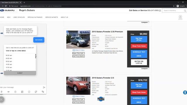Click the translate icon in chat toolbar
187x105 pixels.
(x=43, y=92)
